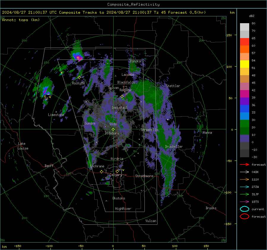Click the yellow radar-center marker near Didsbury
The width and height of the screenshot is (267, 250).
(113, 129)
